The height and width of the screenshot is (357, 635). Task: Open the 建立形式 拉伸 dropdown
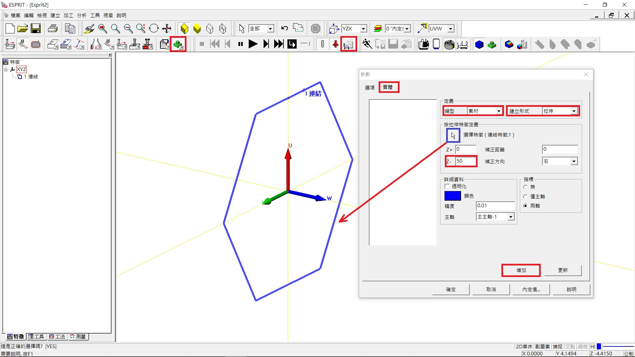point(574,111)
